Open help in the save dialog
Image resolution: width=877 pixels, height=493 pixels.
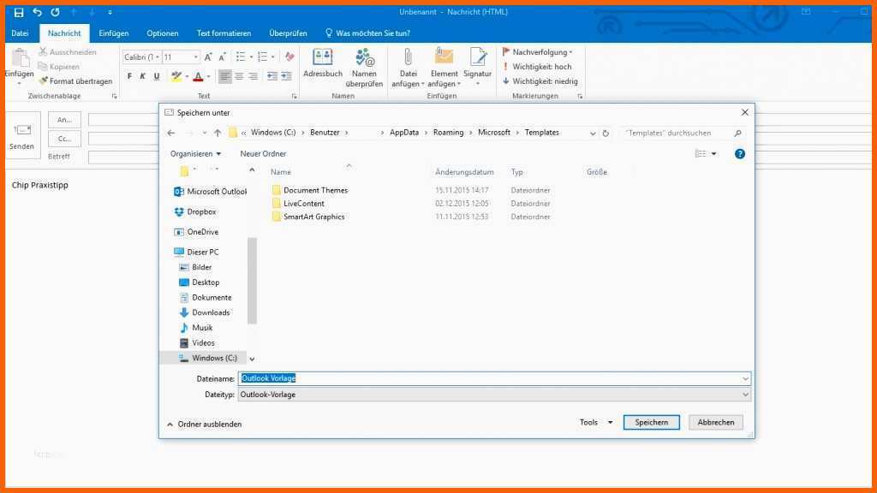[740, 154]
